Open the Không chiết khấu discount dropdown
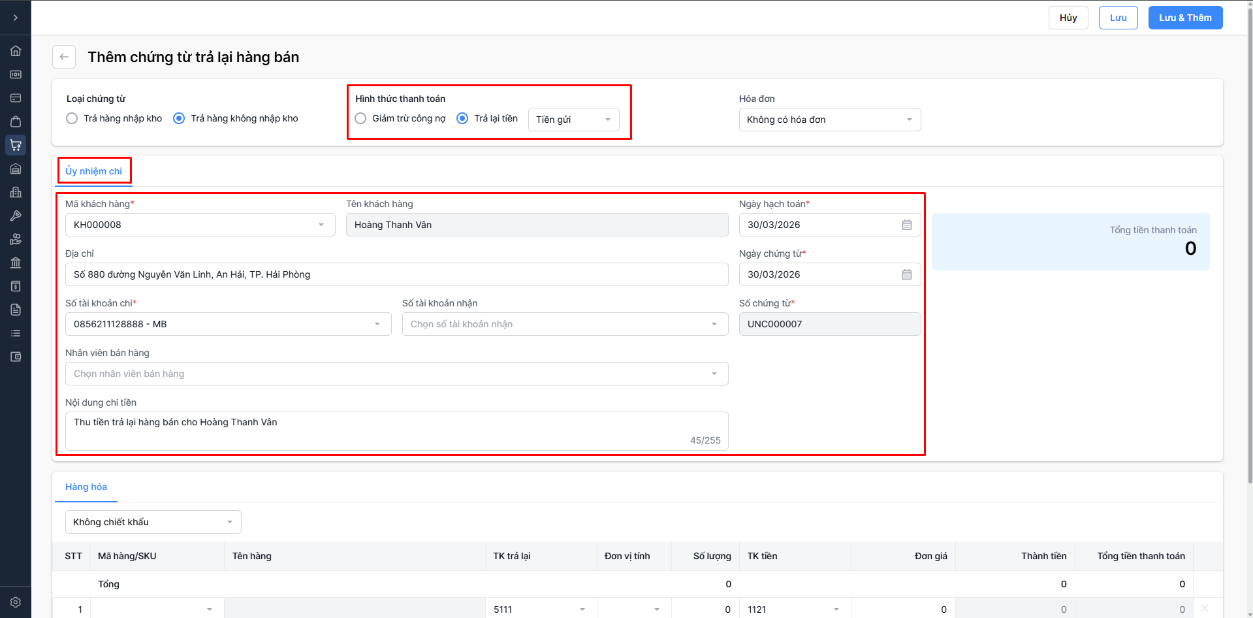Image resolution: width=1253 pixels, height=618 pixels. coord(153,522)
